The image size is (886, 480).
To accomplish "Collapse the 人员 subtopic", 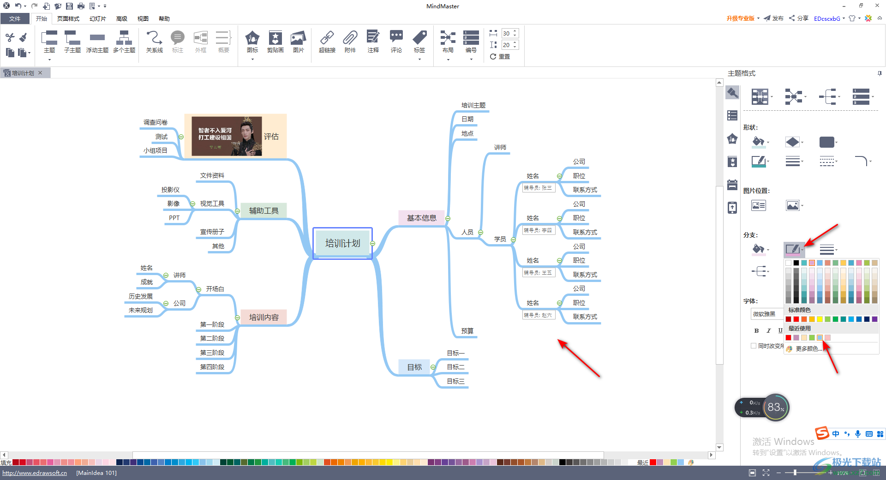I will point(480,233).
